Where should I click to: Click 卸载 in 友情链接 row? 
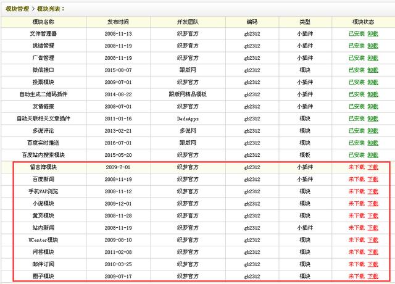click(x=372, y=106)
